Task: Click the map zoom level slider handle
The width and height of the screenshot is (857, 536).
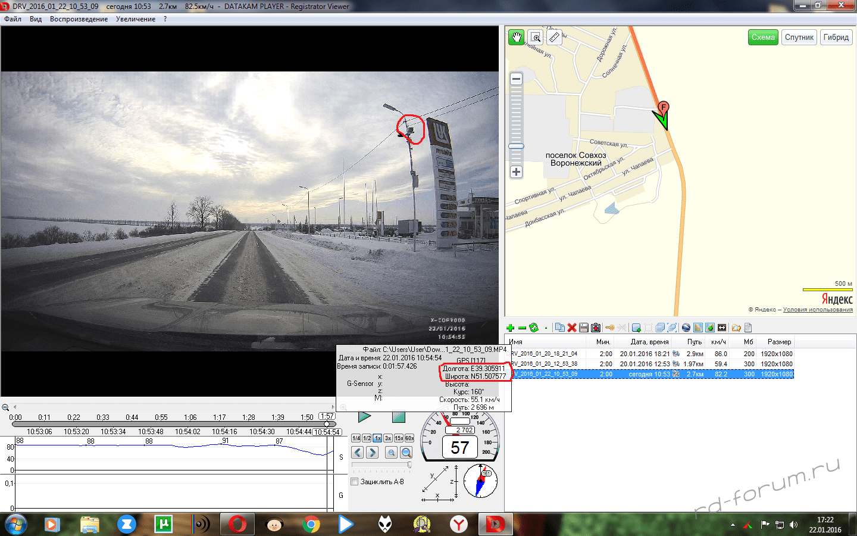Action: click(x=516, y=147)
